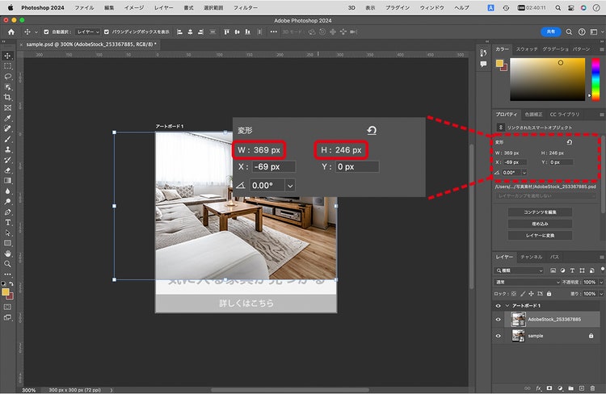Open the 種類 layer filter dropdown
606x394 pixels.
coord(520,270)
